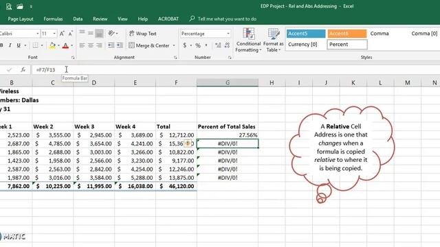
Task: Open the Calibri font name dropdown
Action: (x=37, y=34)
